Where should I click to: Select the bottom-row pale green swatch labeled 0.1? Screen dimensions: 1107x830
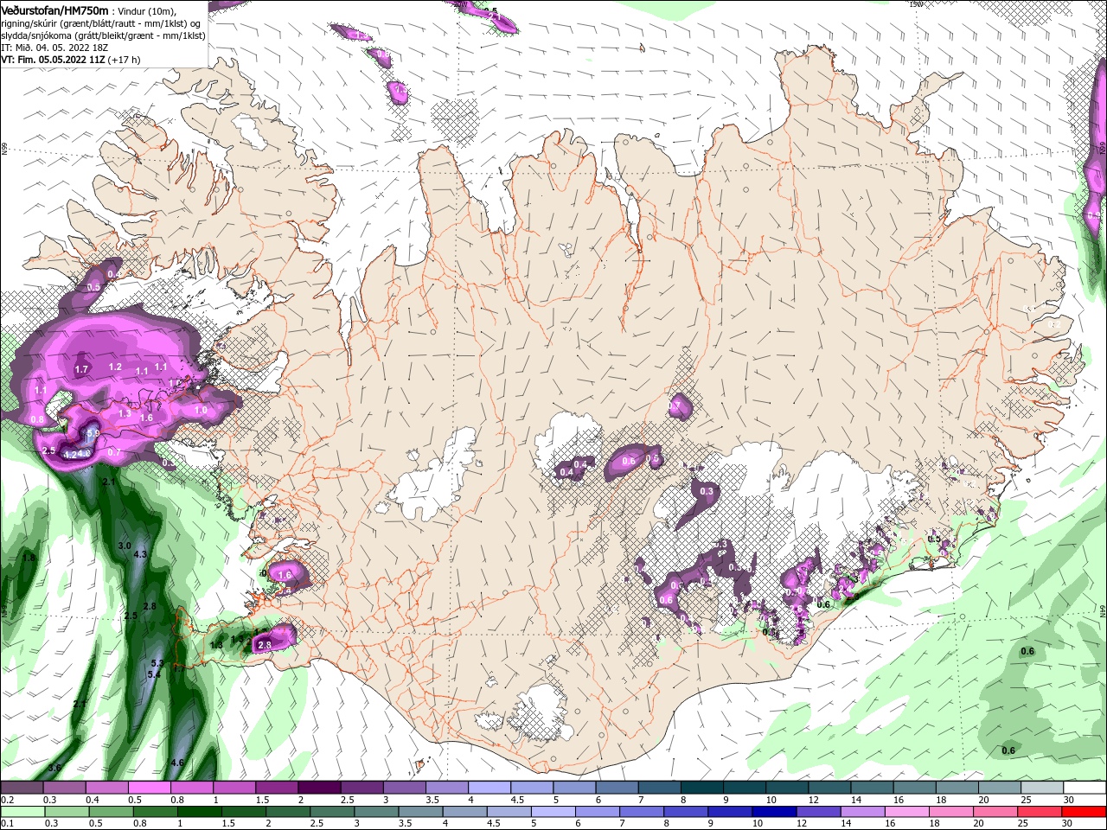[22, 812]
